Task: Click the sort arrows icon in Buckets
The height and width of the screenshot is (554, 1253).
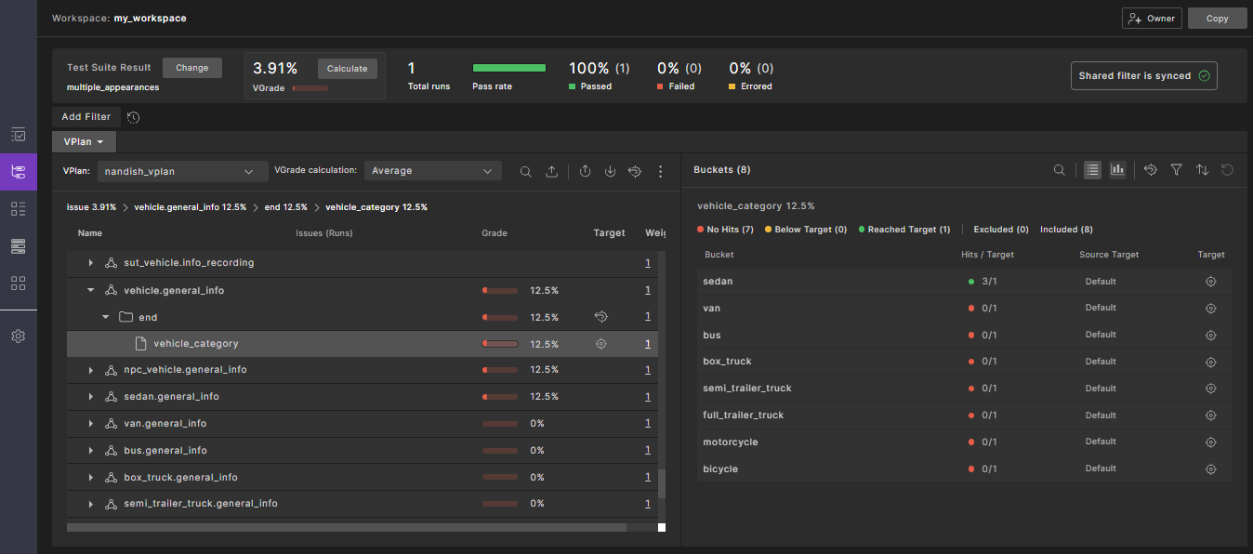Action: [1202, 170]
